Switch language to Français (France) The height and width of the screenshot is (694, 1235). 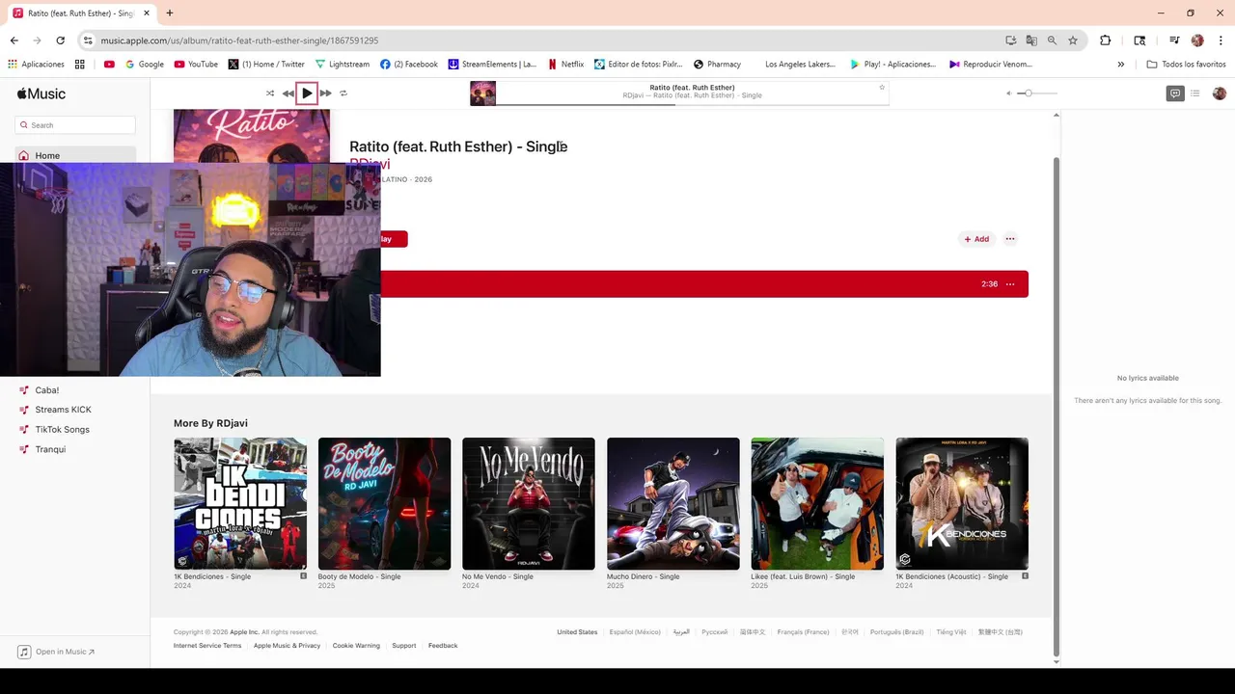coord(803,632)
